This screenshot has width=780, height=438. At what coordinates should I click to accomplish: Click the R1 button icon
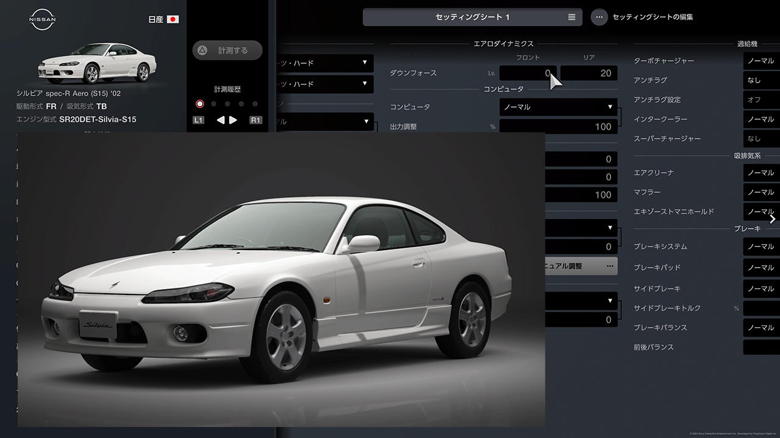(256, 120)
